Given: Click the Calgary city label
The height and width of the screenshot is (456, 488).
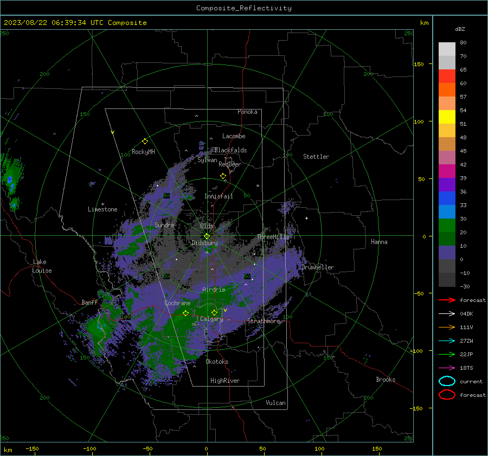Looking at the screenshot, I should 211,319.
